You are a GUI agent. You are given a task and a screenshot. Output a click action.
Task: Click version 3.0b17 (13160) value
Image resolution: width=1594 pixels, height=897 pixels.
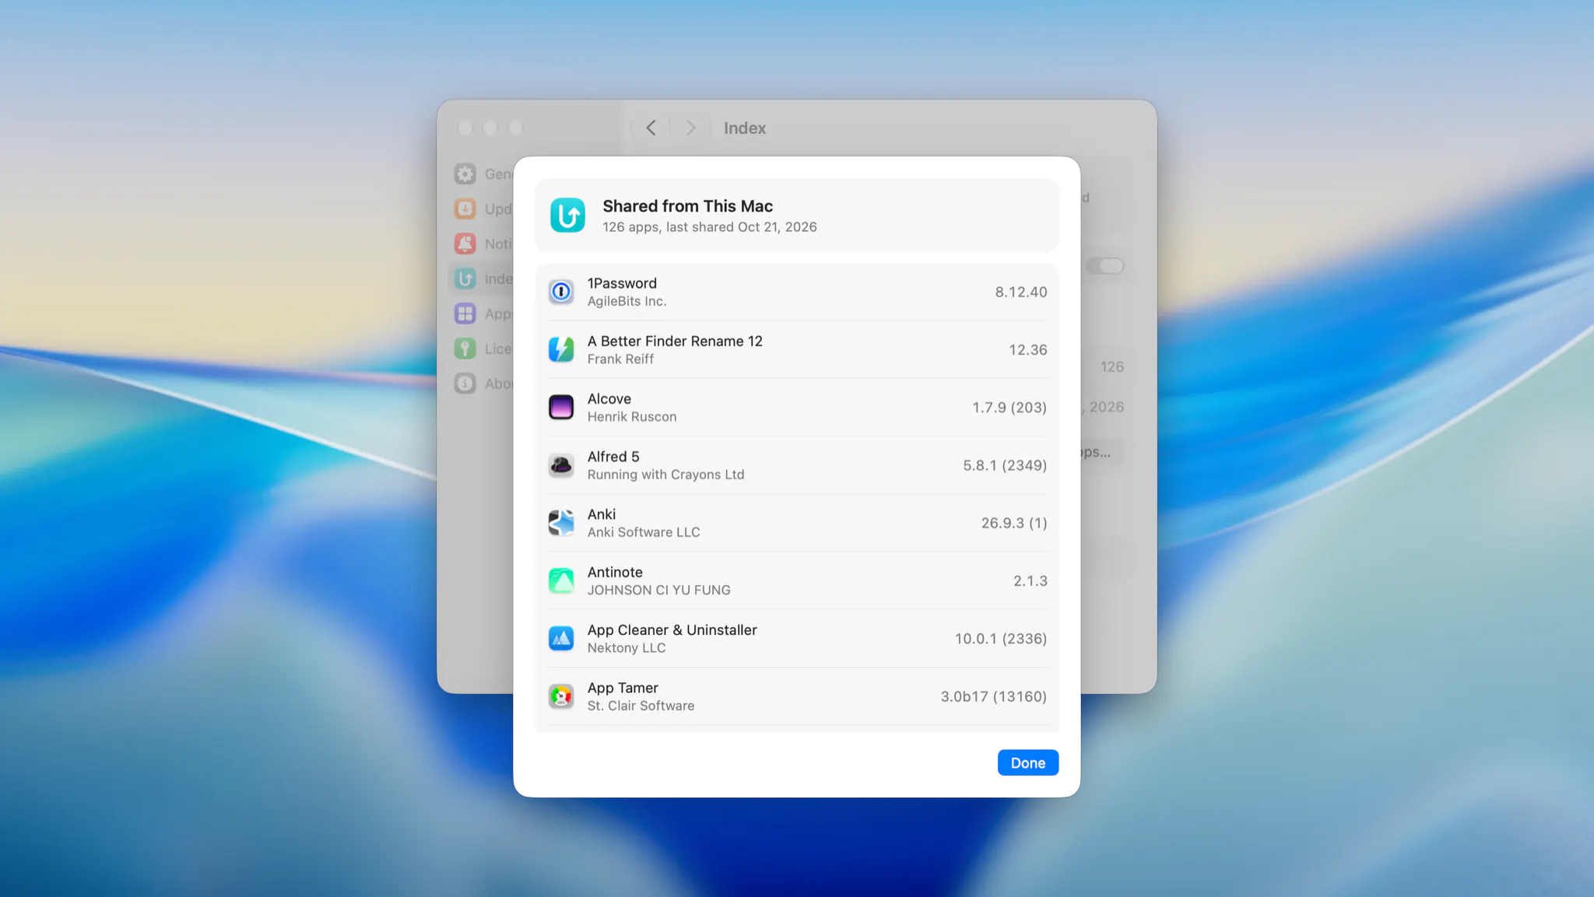click(x=993, y=696)
